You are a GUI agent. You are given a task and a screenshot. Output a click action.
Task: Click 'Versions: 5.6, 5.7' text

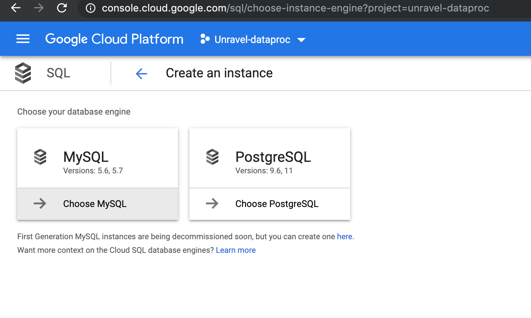tap(93, 171)
